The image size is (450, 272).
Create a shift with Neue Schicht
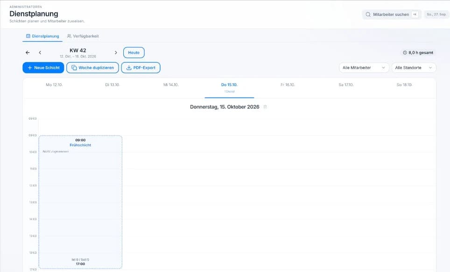(x=43, y=68)
